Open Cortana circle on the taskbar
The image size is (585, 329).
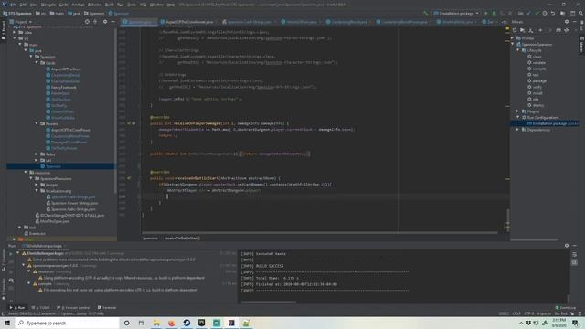pos(126,323)
